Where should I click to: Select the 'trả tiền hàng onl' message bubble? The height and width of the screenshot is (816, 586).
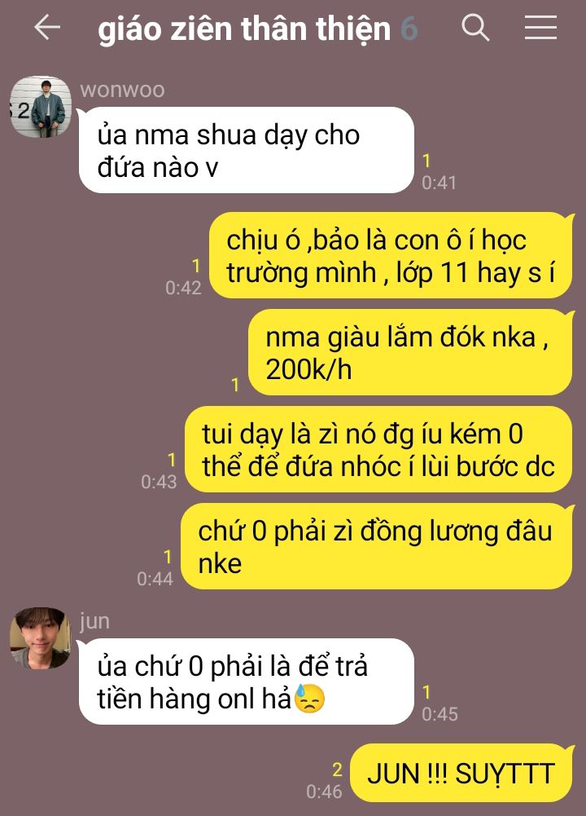click(247, 681)
